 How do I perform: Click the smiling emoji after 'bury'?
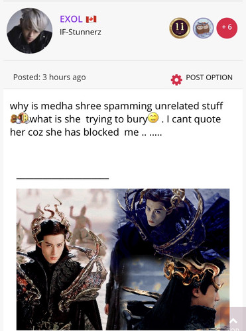[x=153, y=118]
